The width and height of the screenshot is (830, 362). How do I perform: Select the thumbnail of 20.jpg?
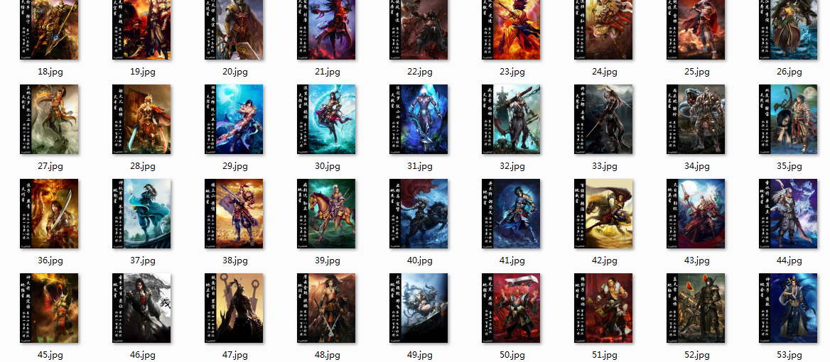tap(234, 30)
